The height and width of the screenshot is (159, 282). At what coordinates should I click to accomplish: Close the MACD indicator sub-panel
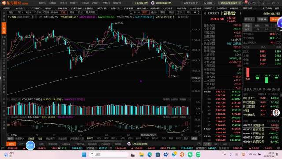[x=189, y=117]
